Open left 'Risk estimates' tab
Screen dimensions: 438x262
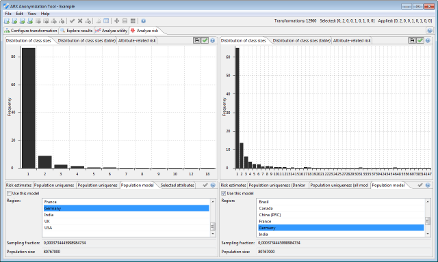click(x=18, y=185)
